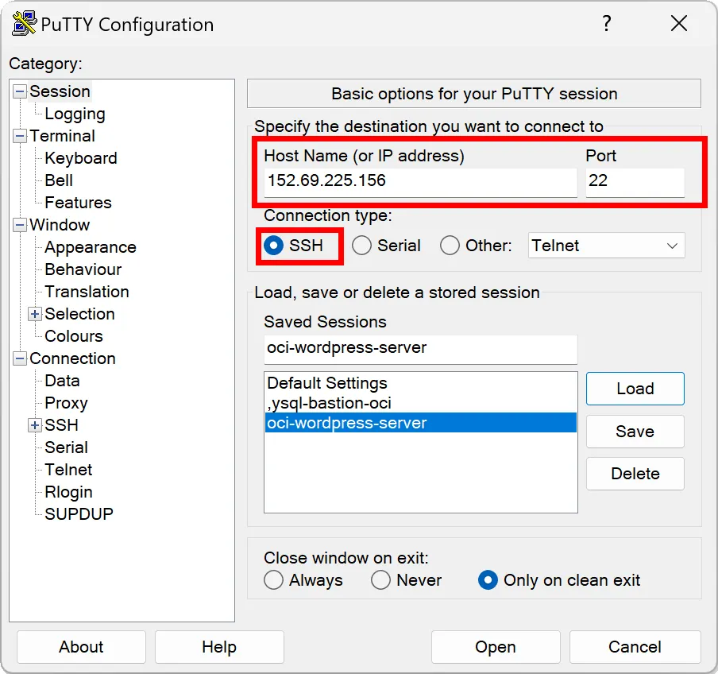Save the current session
This screenshot has height=674, width=718.
click(635, 432)
